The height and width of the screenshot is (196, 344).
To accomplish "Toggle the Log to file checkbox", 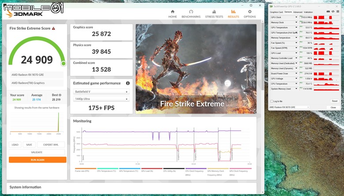I will coord(272,101).
